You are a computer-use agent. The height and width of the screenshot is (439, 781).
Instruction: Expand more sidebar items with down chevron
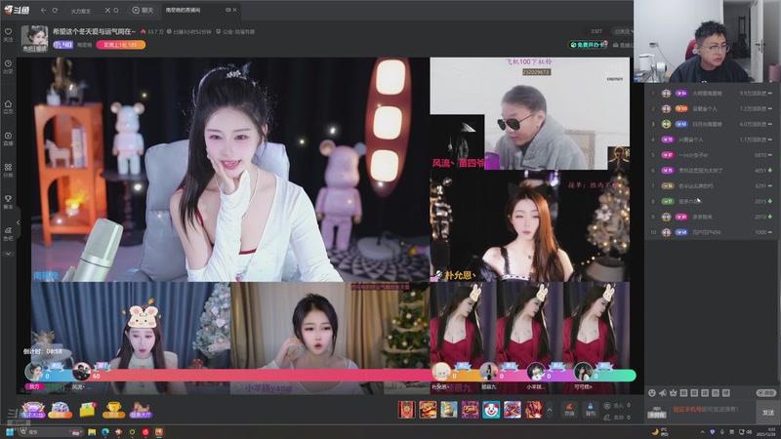8,254
